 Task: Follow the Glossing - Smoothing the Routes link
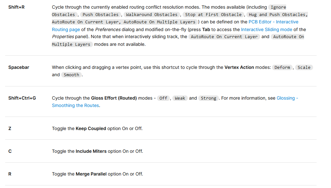pyautogui.click(x=287, y=98)
